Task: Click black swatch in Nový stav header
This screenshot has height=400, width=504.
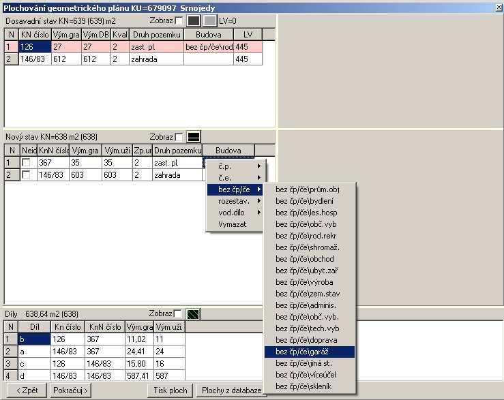Action: click(x=194, y=137)
